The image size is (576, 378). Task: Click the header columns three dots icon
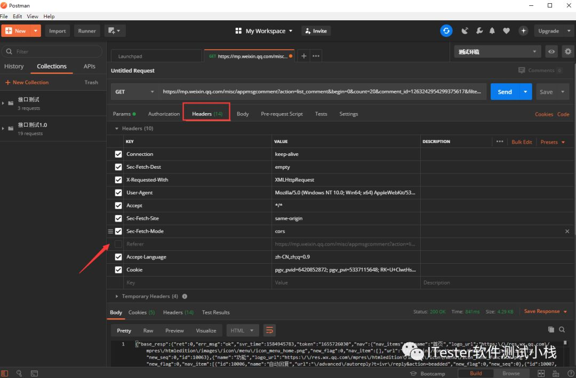point(500,141)
